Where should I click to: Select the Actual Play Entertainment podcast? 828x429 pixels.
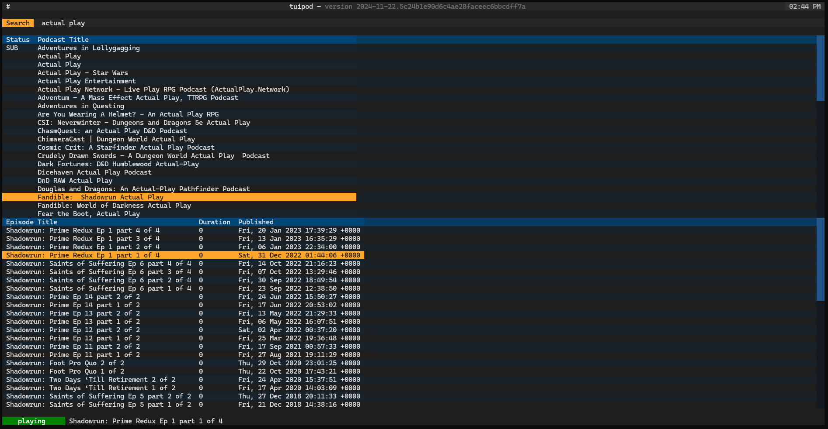point(179,81)
